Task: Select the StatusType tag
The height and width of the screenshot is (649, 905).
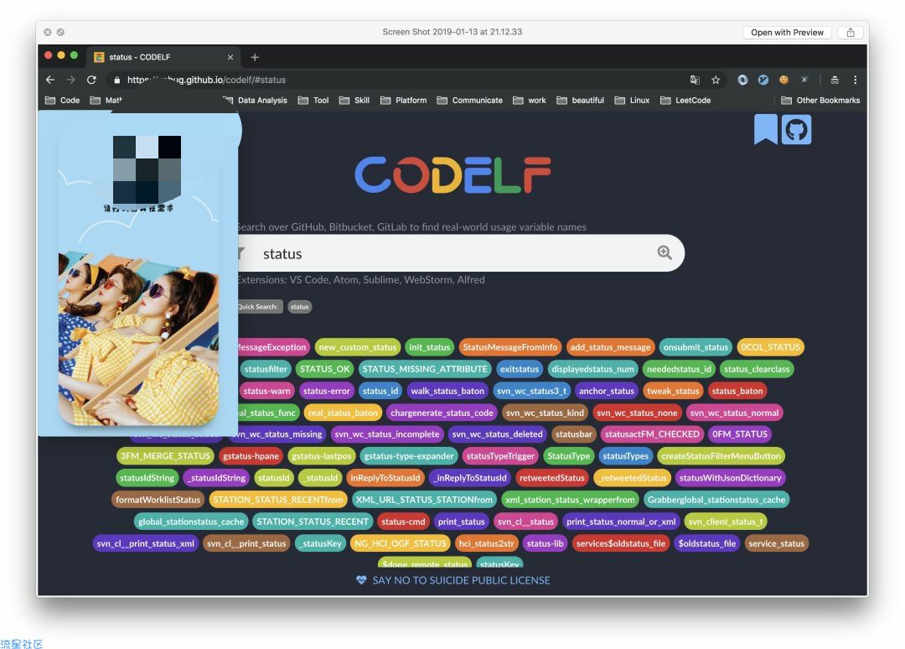Action: pos(568,456)
